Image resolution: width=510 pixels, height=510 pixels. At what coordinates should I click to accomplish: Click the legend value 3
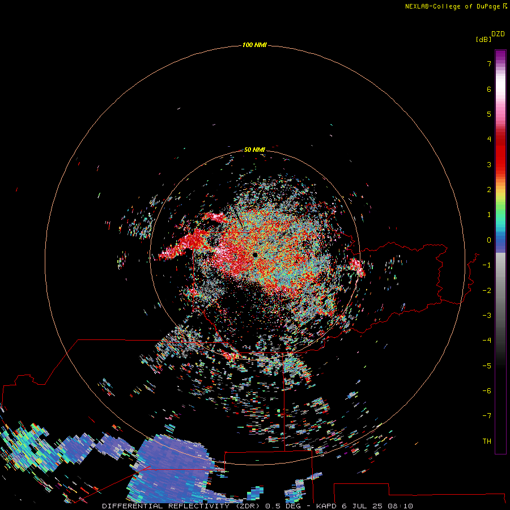[489, 164]
